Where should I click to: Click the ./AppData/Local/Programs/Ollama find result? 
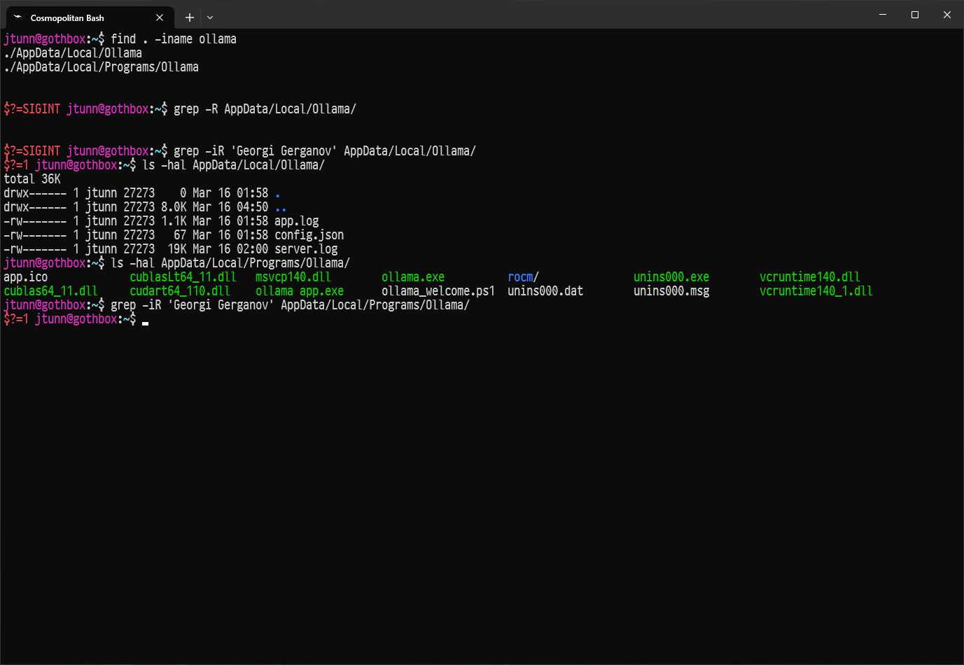click(x=101, y=67)
